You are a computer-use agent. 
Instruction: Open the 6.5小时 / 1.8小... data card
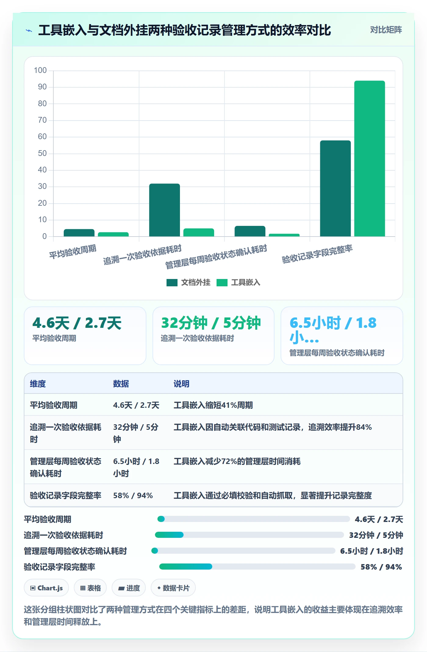[x=342, y=336]
